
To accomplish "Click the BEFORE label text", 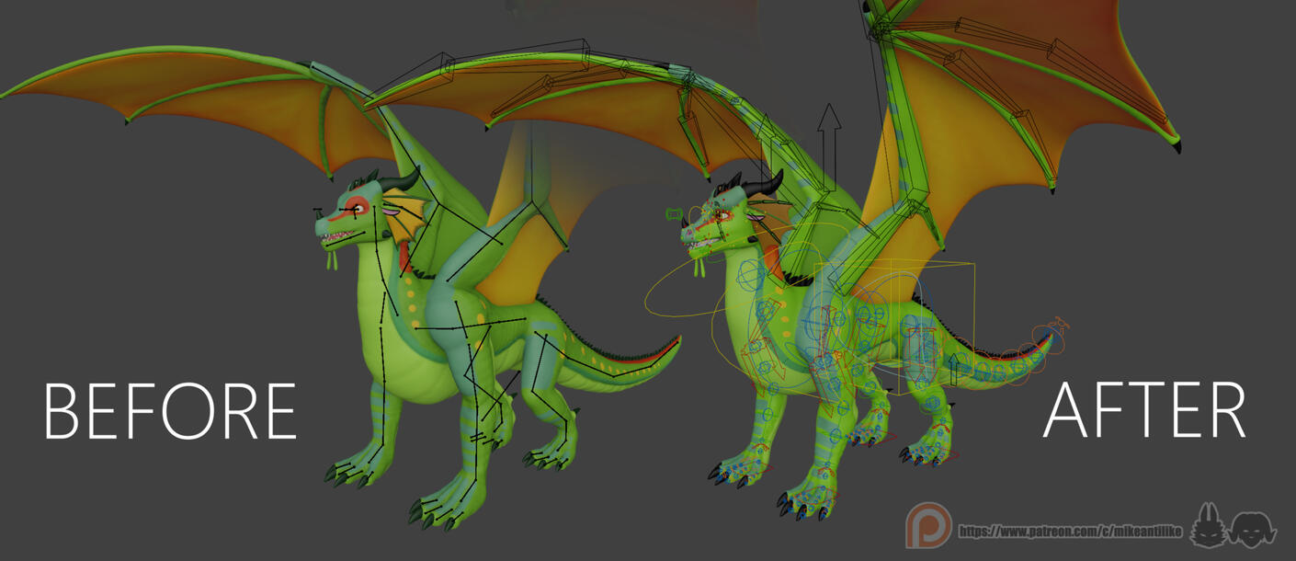I will (x=170, y=411).
